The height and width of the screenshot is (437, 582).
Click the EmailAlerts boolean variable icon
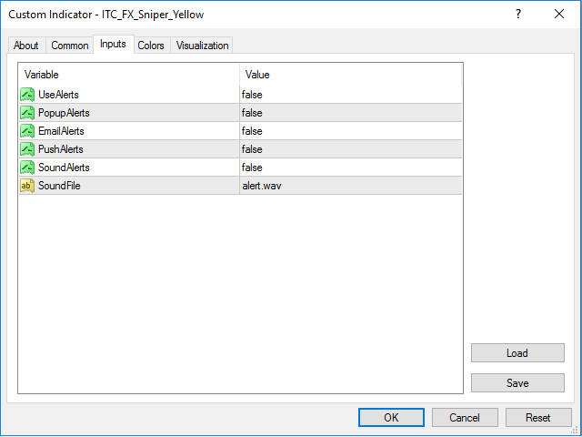[27, 131]
